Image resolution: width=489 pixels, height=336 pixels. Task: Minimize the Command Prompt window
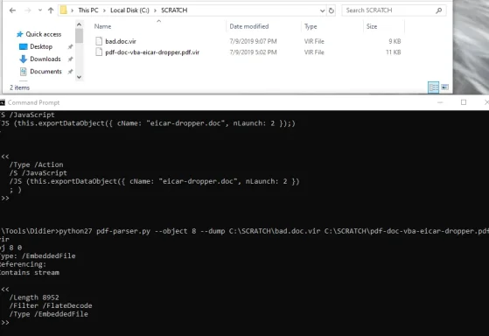click(x=440, y=102)
